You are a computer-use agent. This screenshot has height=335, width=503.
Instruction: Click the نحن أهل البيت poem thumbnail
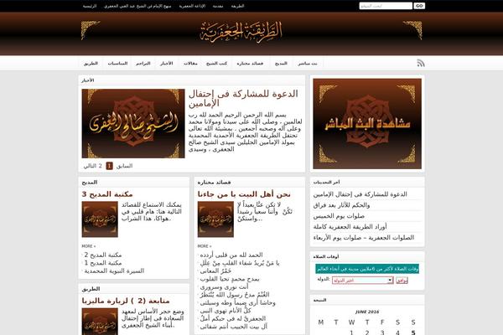coord(215,219)
